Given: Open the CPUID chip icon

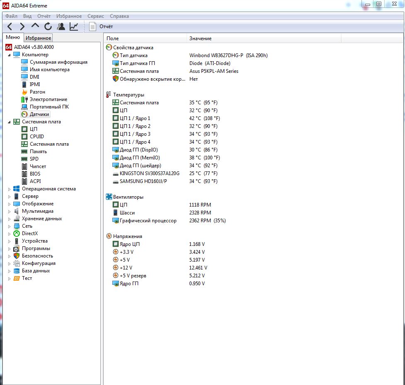Looking at the screenshot, I should (24, 137).
